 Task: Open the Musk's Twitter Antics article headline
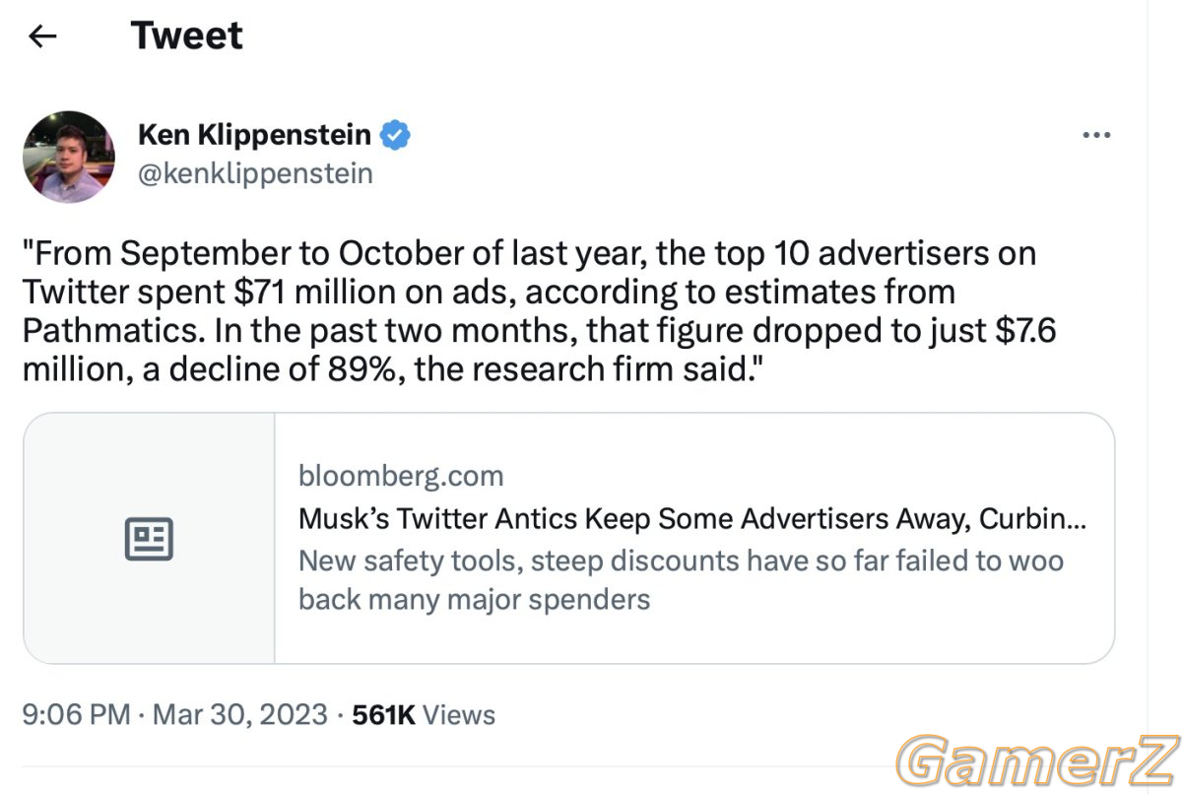692,519
